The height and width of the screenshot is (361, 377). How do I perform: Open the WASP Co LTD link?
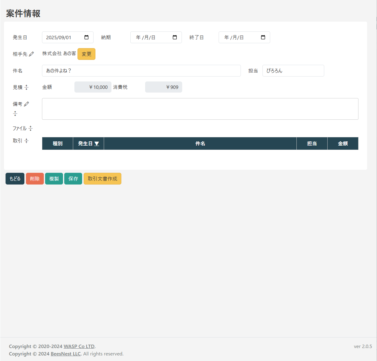(79, 346)
